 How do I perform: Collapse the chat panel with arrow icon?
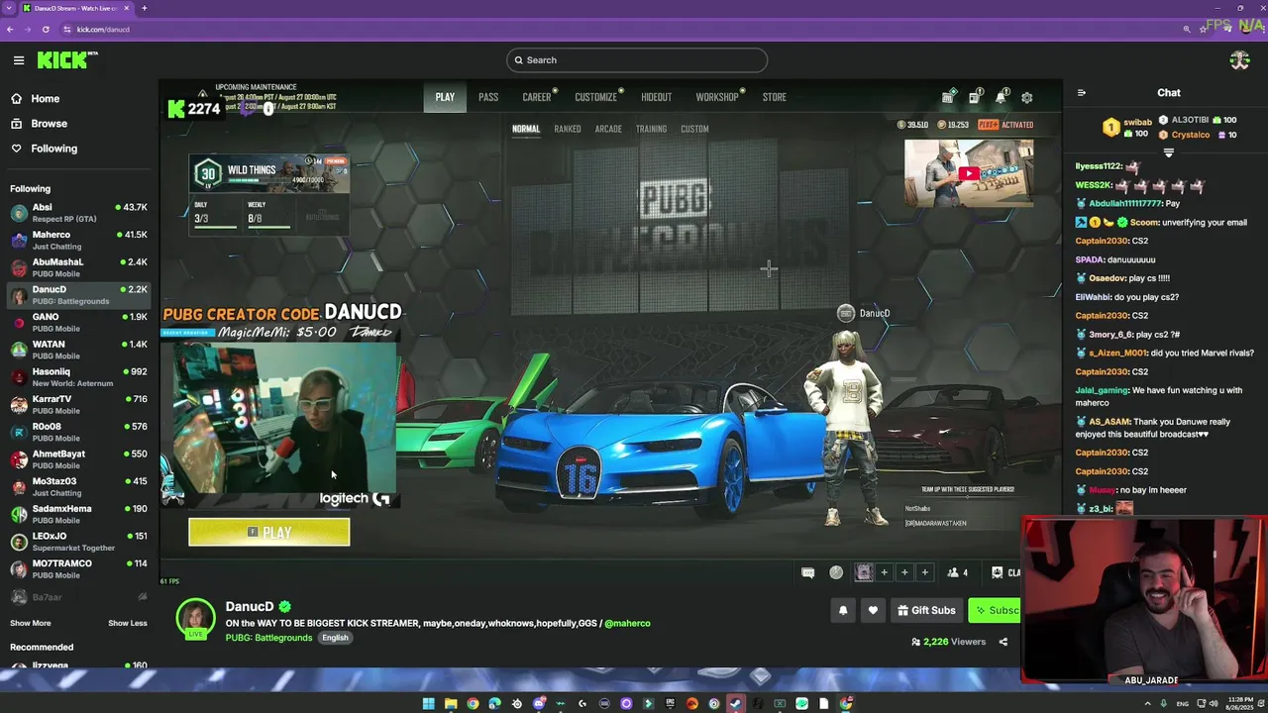[x=1081, y=93]
